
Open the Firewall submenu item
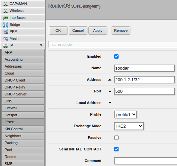coord(23,108)
